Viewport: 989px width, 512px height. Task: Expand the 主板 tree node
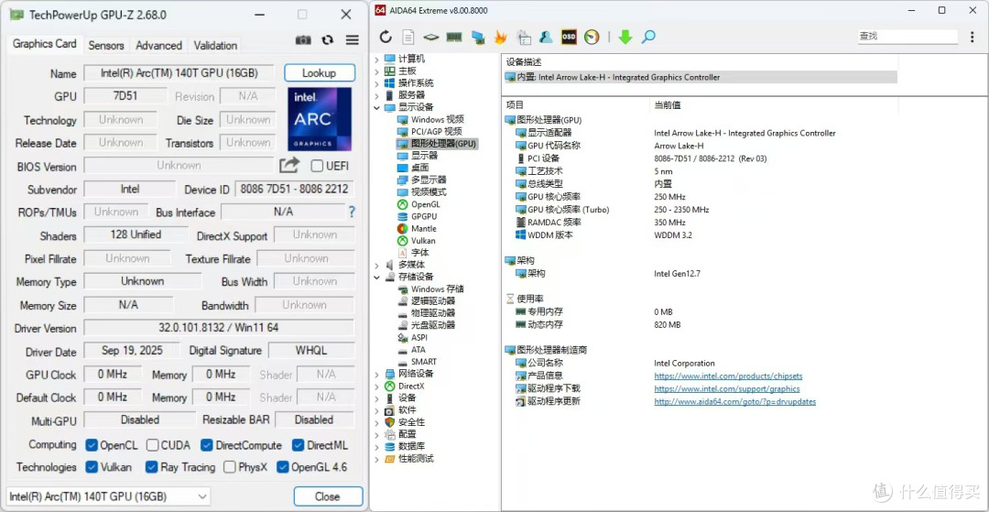(x=377, y=71)
